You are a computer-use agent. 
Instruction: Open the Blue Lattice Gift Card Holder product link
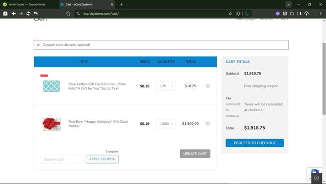click(97, 86)
